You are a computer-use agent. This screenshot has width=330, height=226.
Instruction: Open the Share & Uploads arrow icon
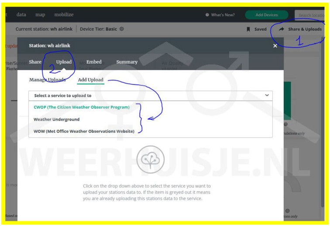[x=282, y=29]
